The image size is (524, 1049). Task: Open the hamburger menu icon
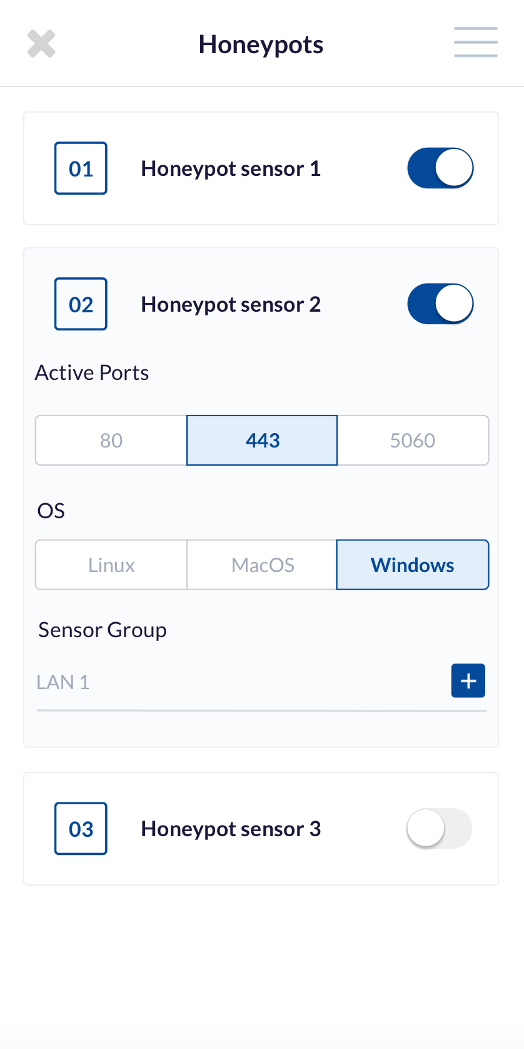click(476, 42)
